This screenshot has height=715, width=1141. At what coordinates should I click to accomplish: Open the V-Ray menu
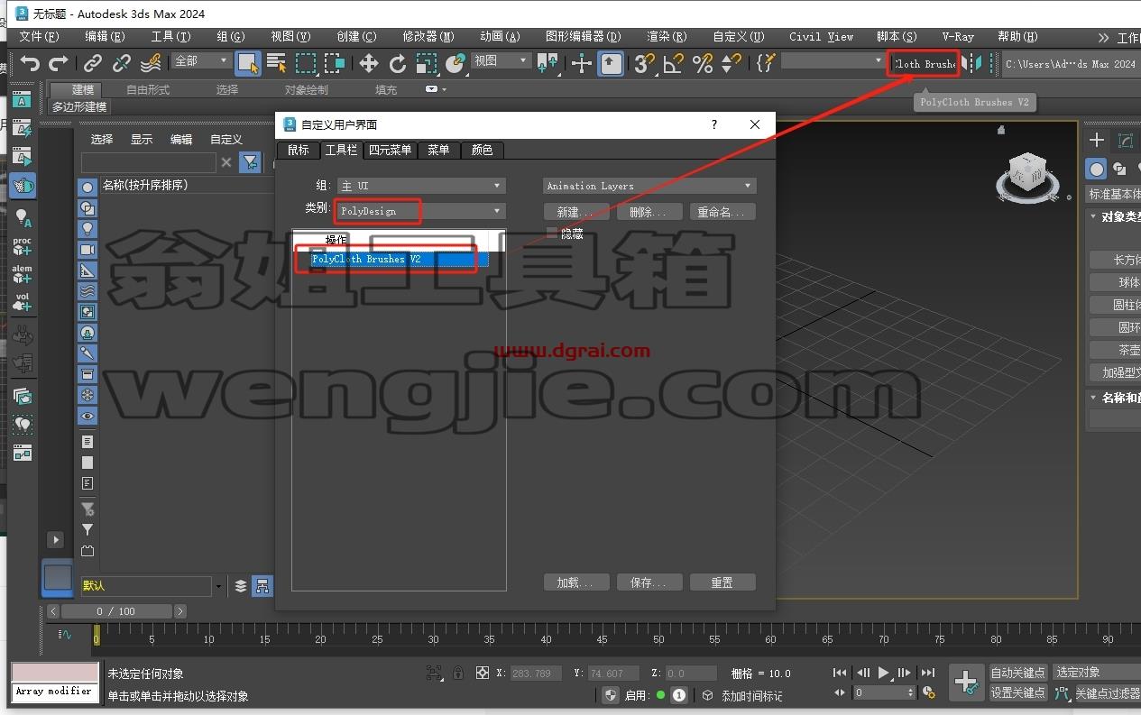tap(958, 37)
